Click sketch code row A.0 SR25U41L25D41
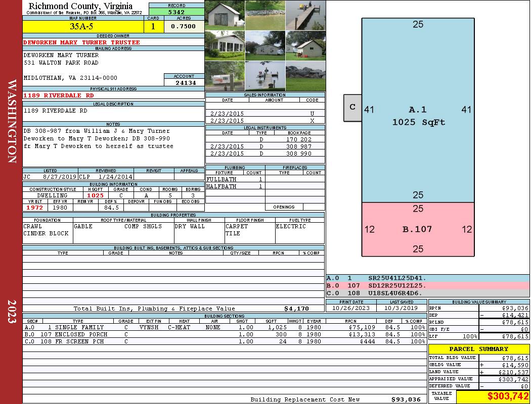This screenshot has height=404, width=531. pyautogui.click(x=428, y=278)
